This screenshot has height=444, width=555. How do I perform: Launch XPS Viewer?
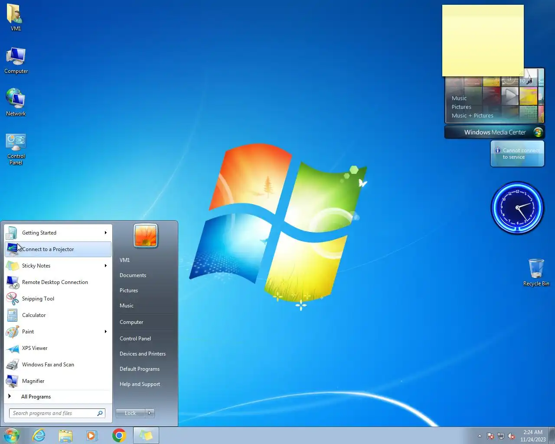point(58,348)
